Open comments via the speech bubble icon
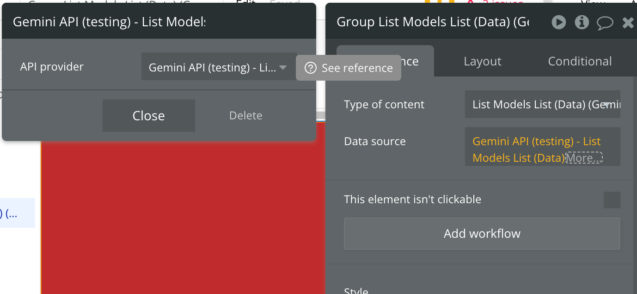 605,23
